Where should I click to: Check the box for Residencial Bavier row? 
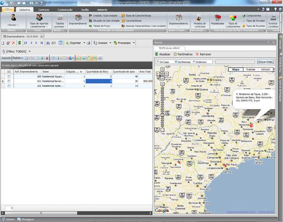[9, 81]
